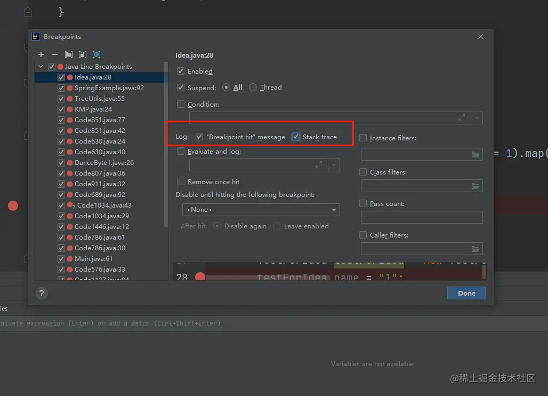Open the help question mark button
548x396 pixels.
42,293
